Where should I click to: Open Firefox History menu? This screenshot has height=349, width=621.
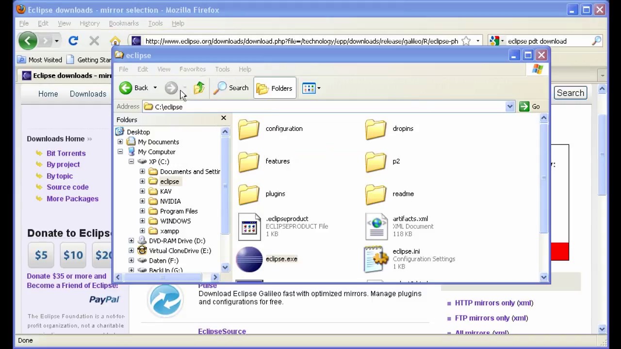click(x=89, y=23)
